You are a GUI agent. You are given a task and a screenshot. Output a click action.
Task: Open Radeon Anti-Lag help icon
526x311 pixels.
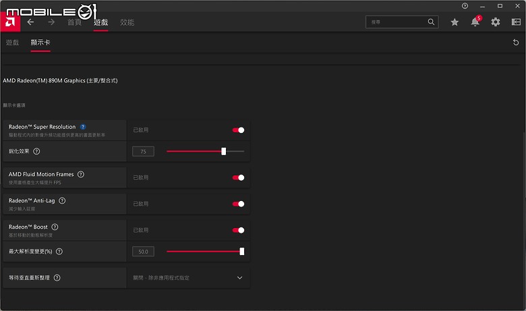point(62,200)
